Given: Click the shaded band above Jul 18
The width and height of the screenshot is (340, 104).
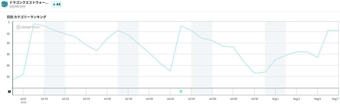Looking at the screenshot, I should point(128,54).
